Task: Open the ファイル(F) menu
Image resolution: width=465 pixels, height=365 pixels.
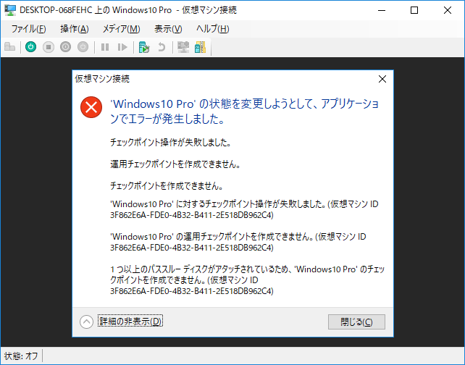Action: [x=28, y=29]
